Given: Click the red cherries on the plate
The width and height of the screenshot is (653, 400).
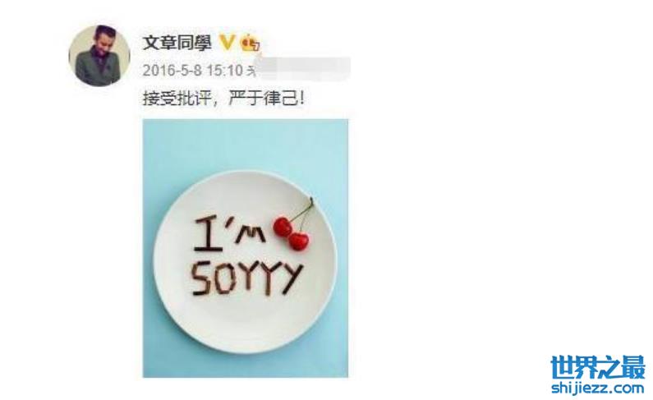Looking at the screenshot, I should point(291,233).
